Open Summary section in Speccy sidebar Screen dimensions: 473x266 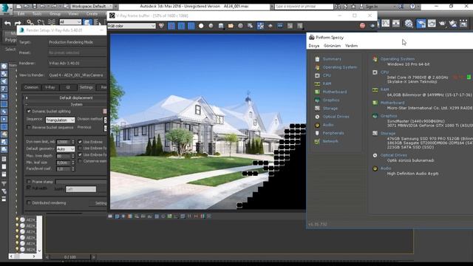(x=332, y=59)
